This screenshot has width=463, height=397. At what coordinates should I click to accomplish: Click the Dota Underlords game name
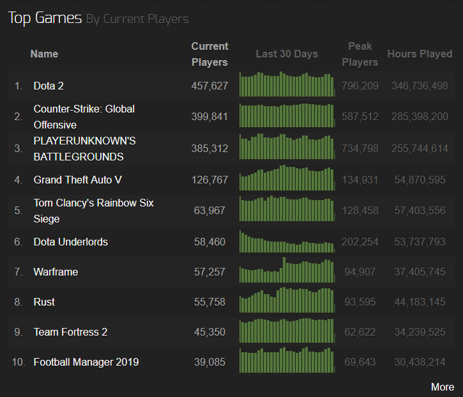[70, 242]
